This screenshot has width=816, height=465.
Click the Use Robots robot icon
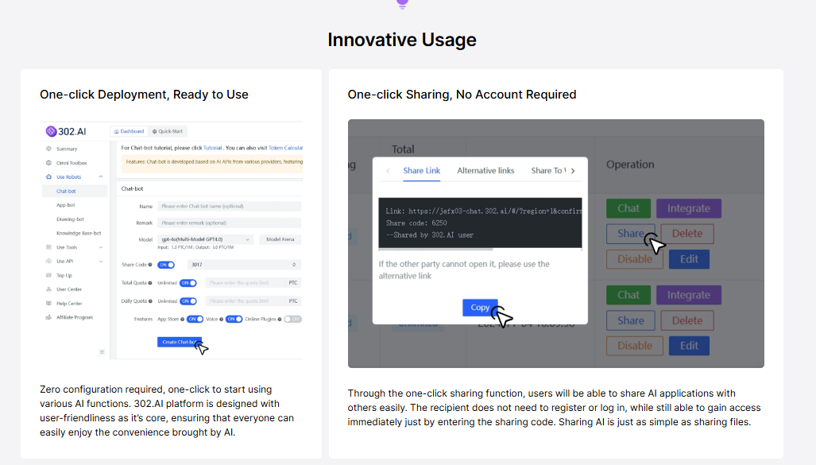[x=49, y=177]
